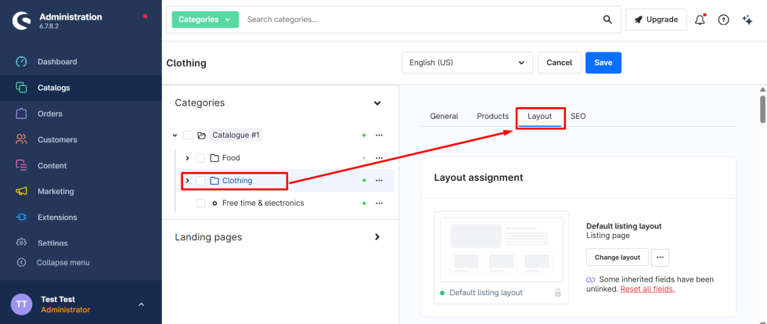Expand the Landing pages section
767x324 pixels.
[x=376, y=237]
